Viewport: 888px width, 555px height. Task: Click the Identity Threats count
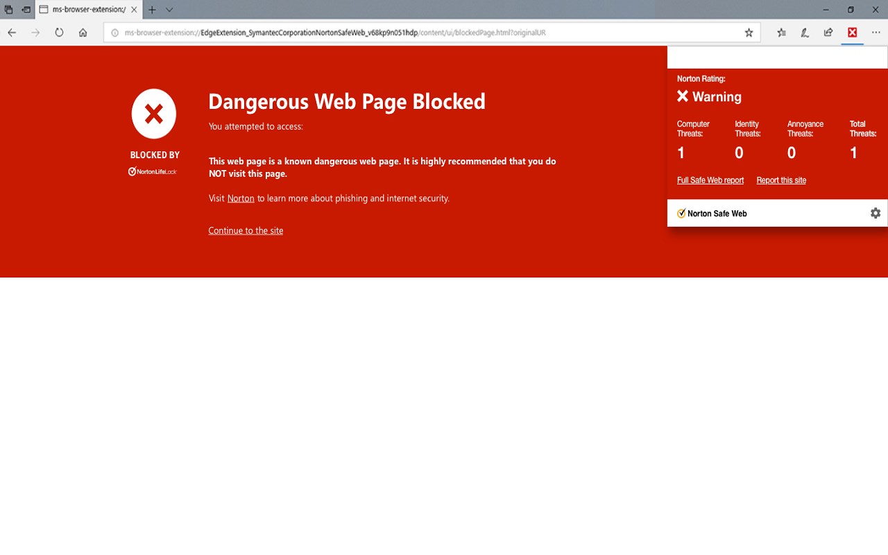740,153
